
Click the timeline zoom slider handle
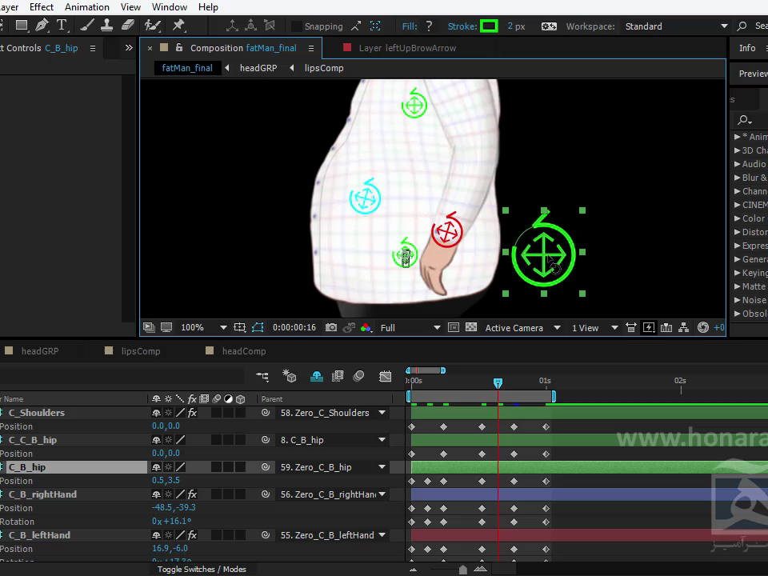click(x=463, y=570)
